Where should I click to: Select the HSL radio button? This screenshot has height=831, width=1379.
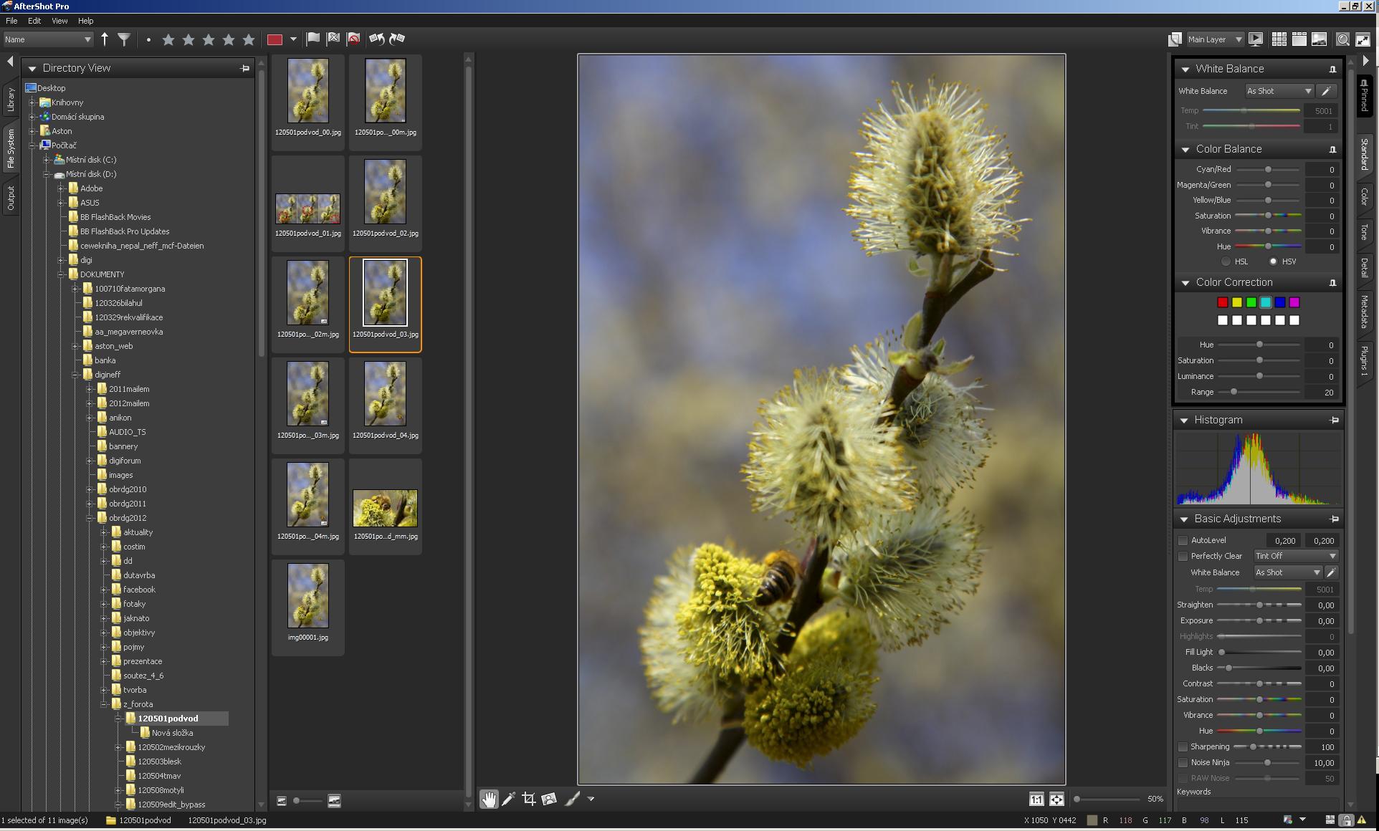point(1226,261)
